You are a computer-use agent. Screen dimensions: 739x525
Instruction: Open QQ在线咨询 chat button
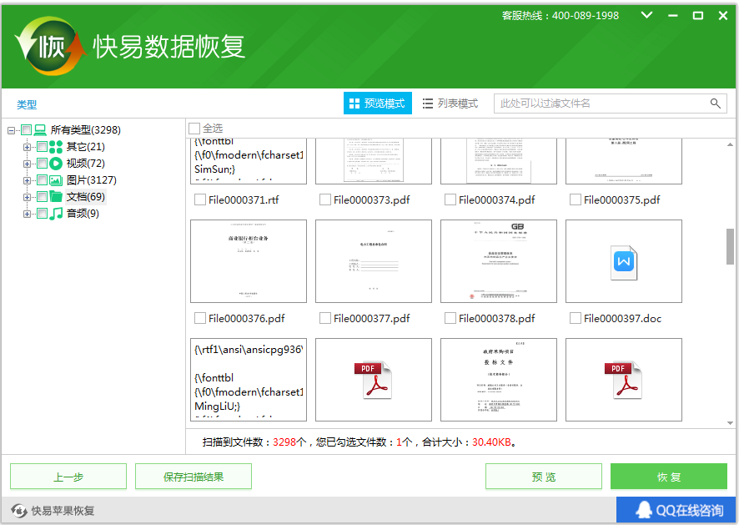(x=676, y=510)
